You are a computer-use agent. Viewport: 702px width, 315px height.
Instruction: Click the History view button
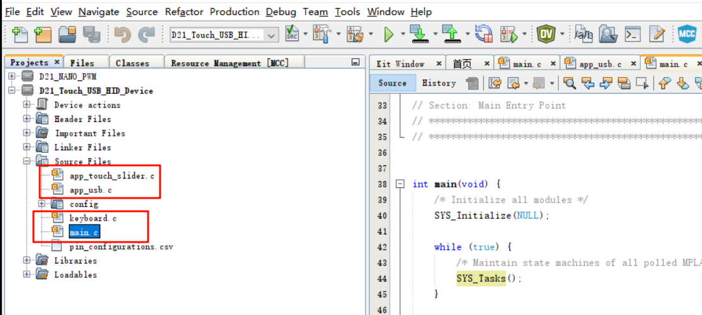439,83
